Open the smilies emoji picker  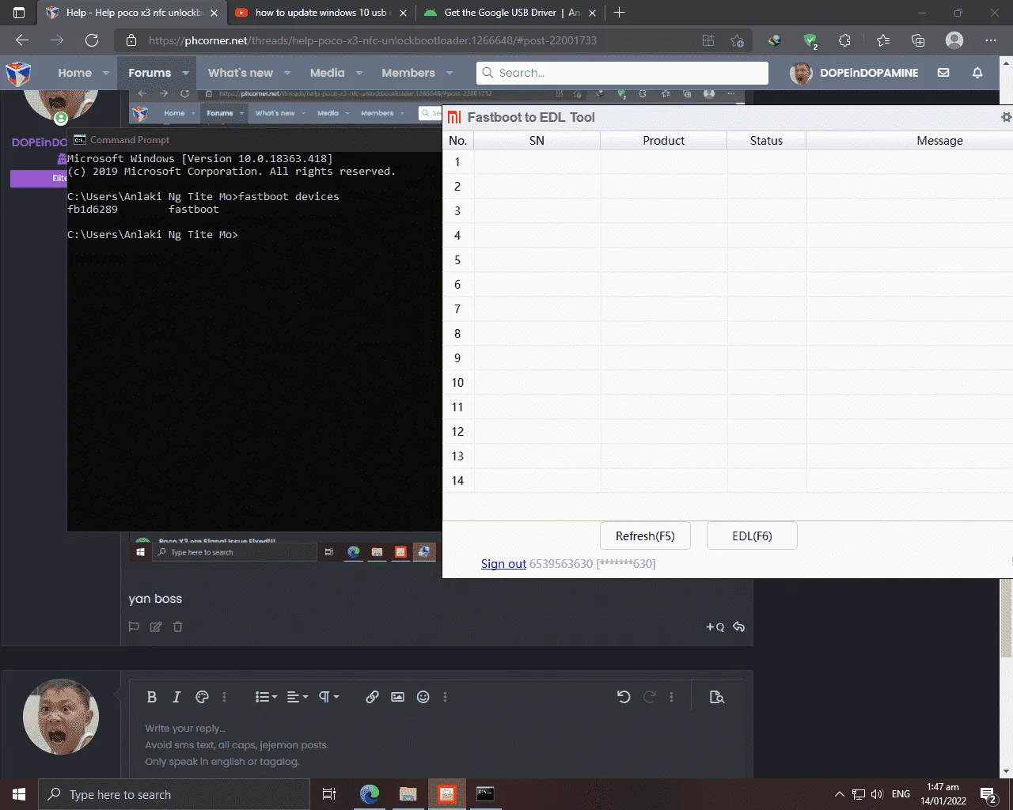(423, 697)
